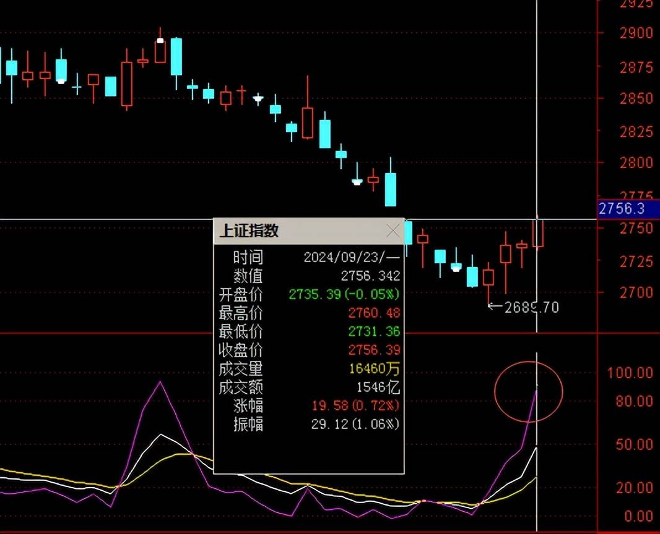Click the 2700 price axis label
The image size is (660, 534).
pos(636,292)
